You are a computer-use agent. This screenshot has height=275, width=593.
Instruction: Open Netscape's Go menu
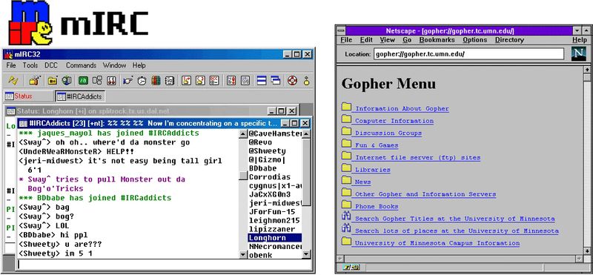407,40
